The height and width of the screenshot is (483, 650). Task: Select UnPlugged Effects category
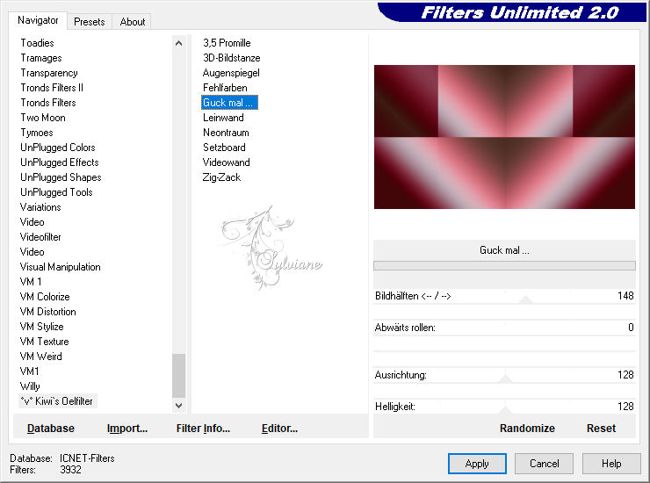pyautogui.click(x=59, y=162)
